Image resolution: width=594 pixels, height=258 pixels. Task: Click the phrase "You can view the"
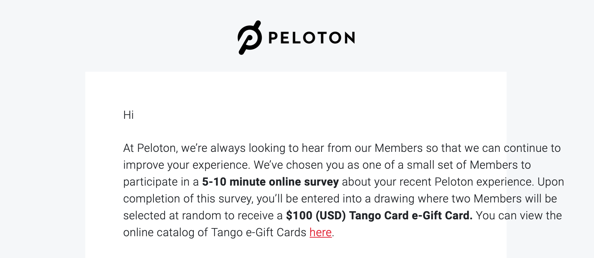pyautogui.click(x=519, y=215)
